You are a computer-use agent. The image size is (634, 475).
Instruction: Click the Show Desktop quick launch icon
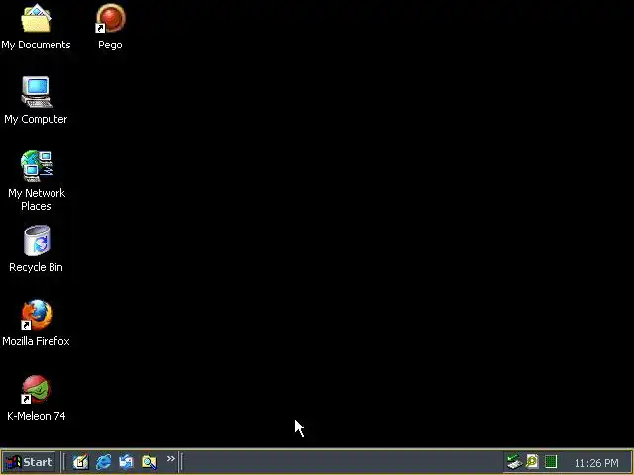pyautogui.click(x=81, y=462)
